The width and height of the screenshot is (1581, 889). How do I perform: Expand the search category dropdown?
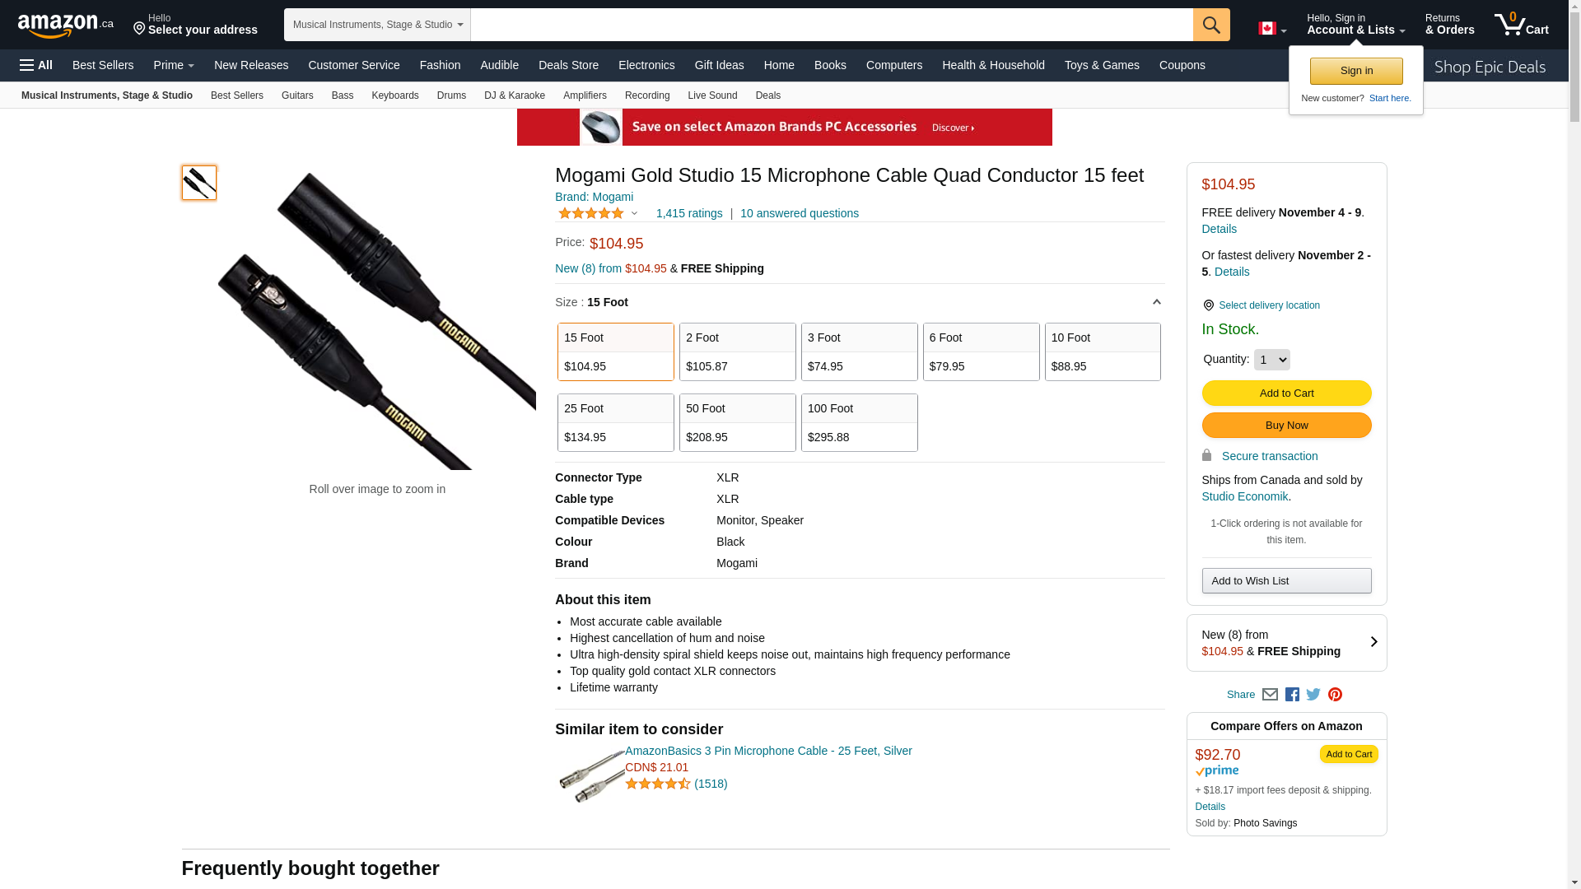tap(377, 25)
